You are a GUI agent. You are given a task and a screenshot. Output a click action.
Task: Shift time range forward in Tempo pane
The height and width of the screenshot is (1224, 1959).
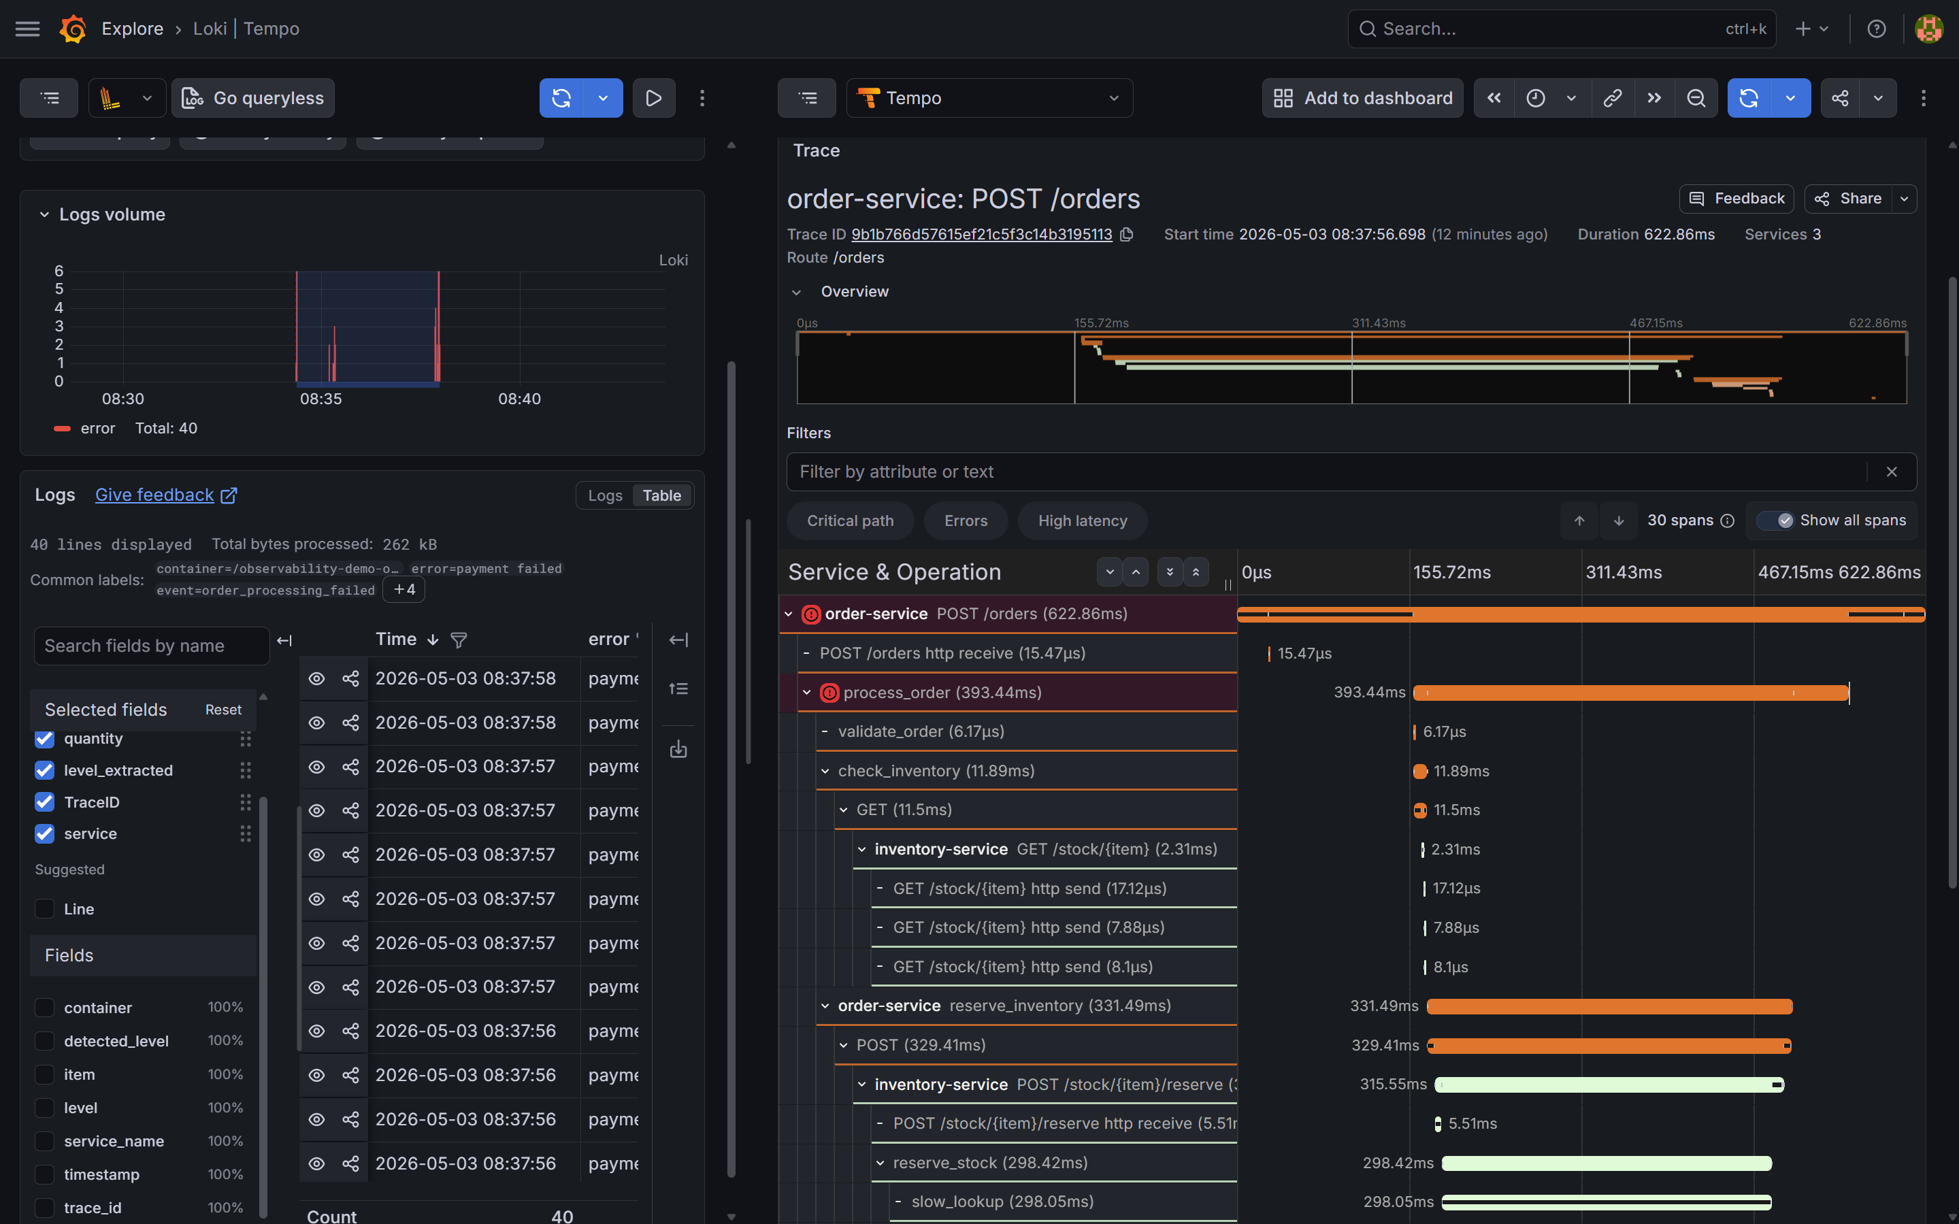click(1655, 98)
